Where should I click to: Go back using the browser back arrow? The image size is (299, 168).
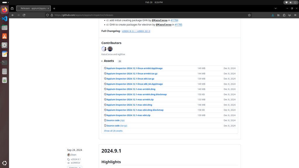point(13,15)
